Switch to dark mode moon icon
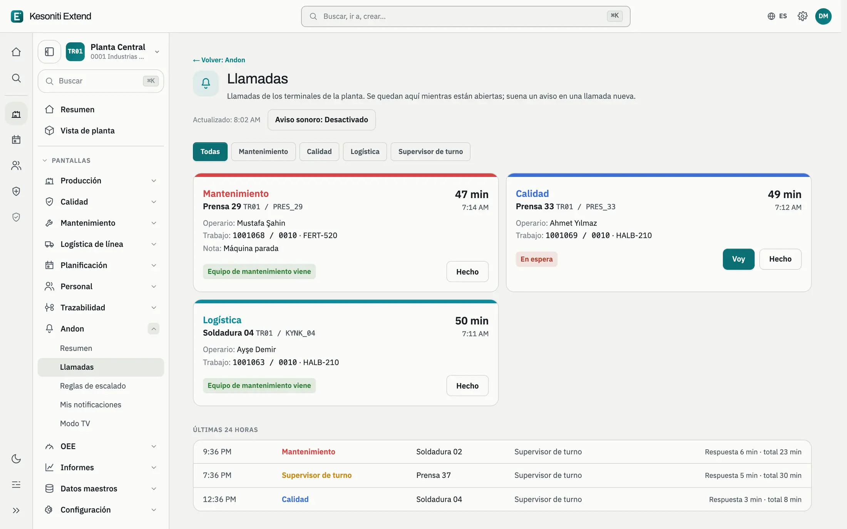Image resolution: width=847 pixels, height=529 pixels. point(16,459)
